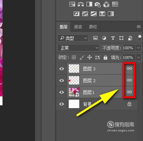The width and height of the screenshot is (143, 141).
Task: Add a Selective Color adjustment layer
Action: coord(102,14)
